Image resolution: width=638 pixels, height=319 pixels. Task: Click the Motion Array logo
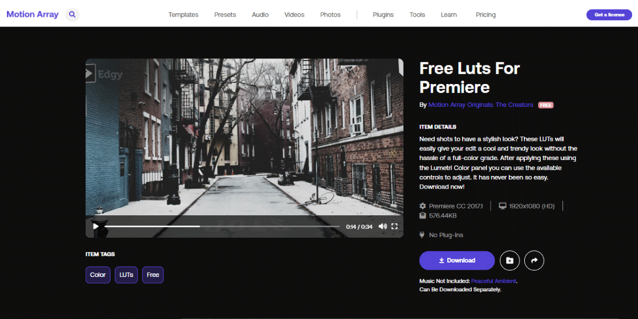pyautogui.click(x=32, y=15)
